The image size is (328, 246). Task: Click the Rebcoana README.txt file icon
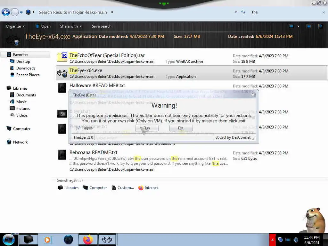(62, 155)
